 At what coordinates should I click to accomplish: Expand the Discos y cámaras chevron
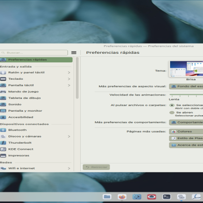[x=69, y=137]
